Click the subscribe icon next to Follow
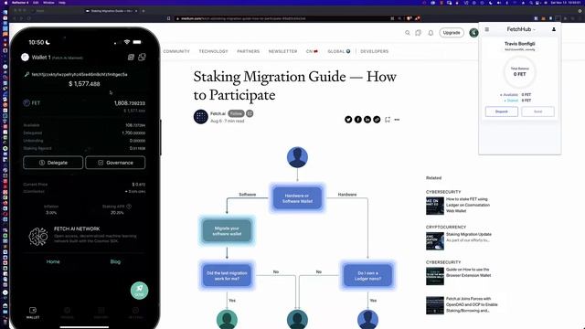 pos(250,113)
